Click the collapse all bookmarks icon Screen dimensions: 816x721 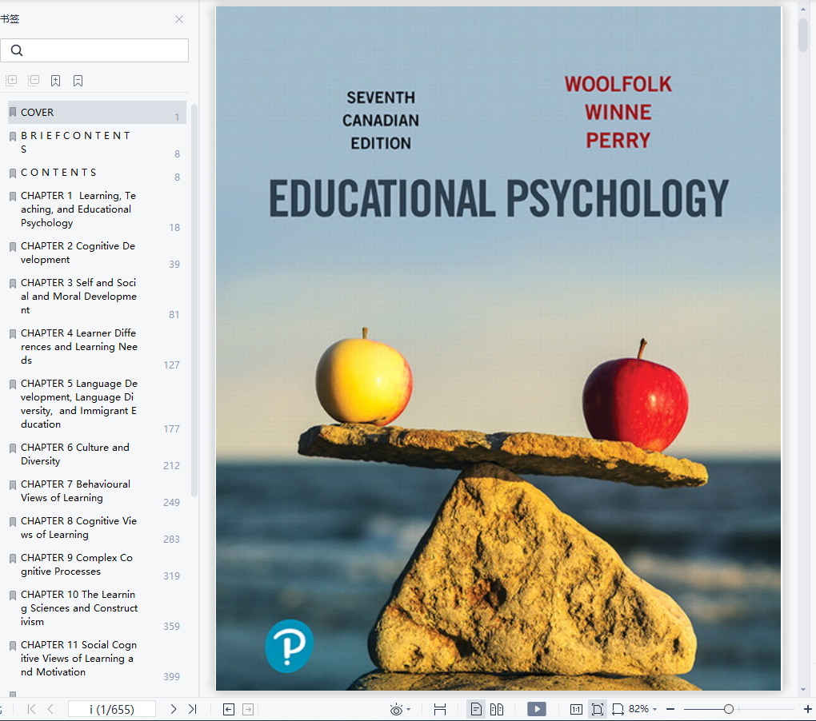pyautogui.click(x=34, y=81)
